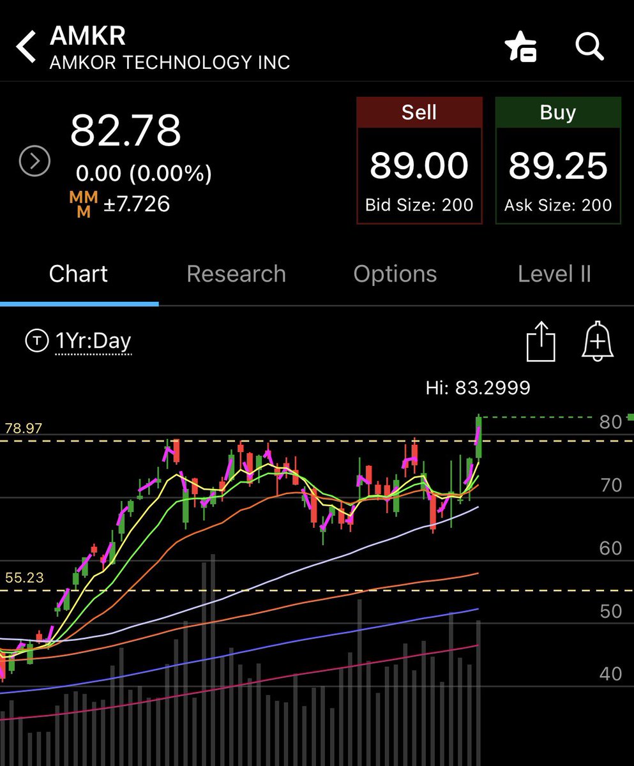Switch to the Chart tab
Viewport: 634px width, 766px height.
point(79,274)
